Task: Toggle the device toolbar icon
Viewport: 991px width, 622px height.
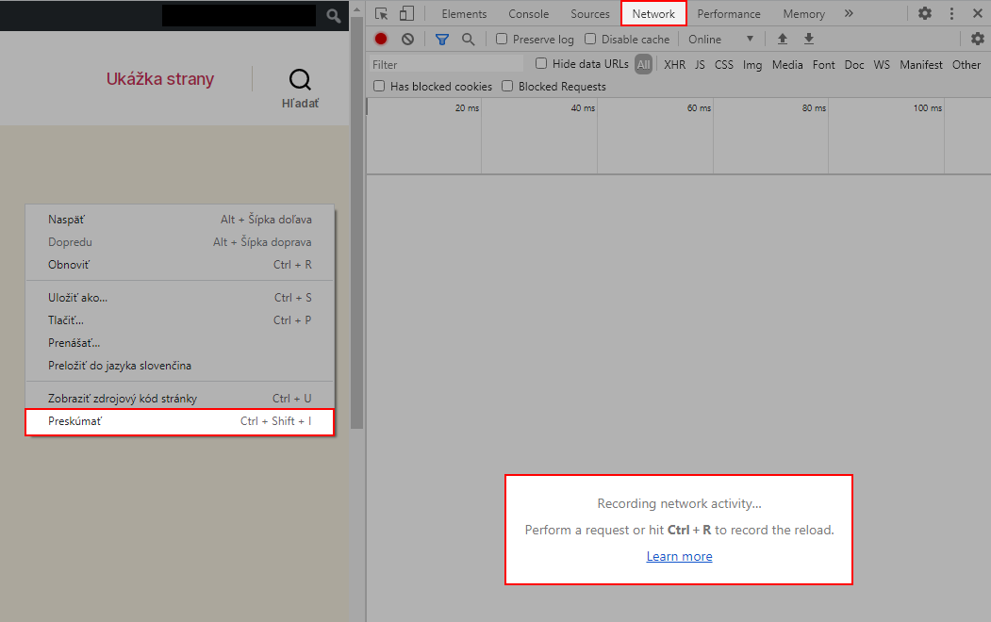Action: coord(406,13)
